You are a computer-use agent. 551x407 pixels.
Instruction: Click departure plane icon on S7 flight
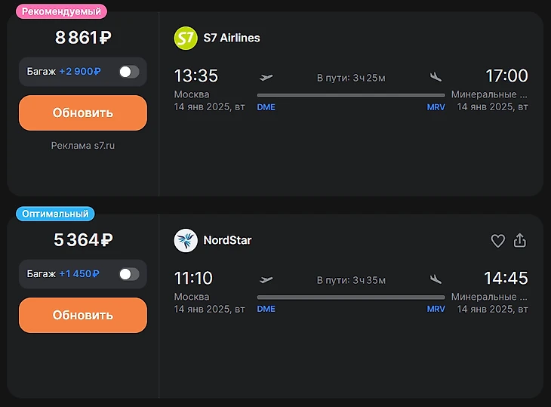click(x=266, y=77)
